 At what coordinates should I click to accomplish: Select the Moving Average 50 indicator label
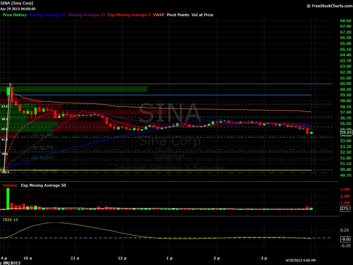[x=48, y=15]
